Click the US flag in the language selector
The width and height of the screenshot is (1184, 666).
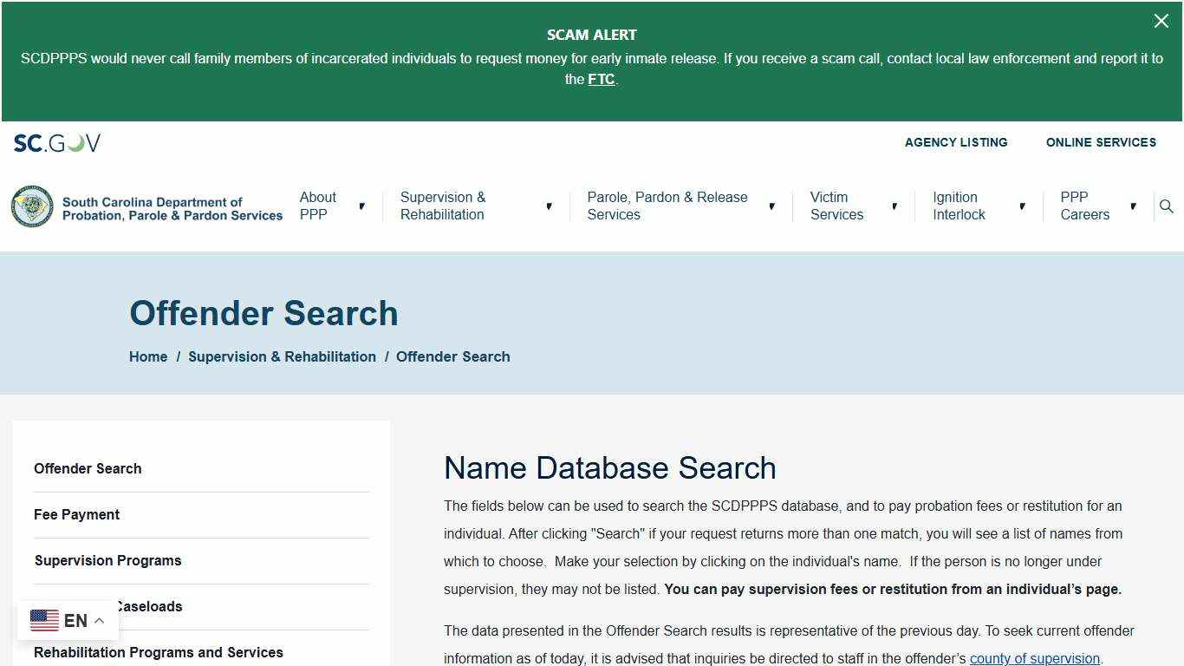(44, 620)
